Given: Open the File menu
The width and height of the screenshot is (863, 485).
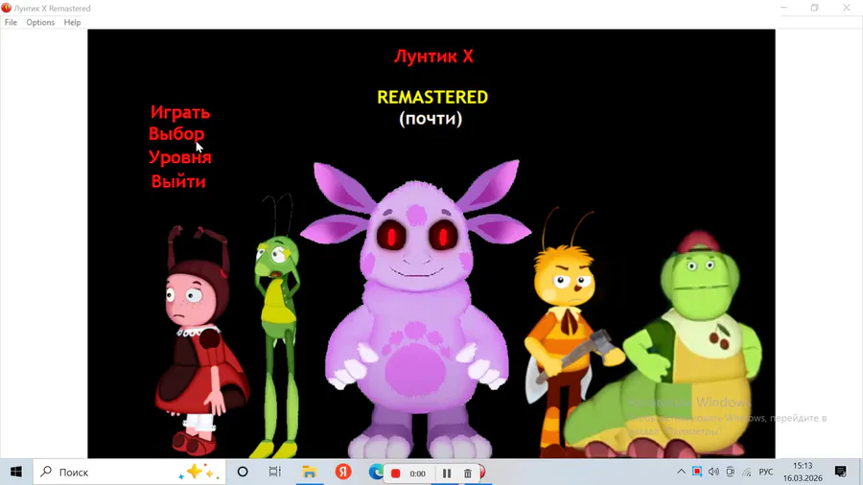Looking at the screenshot, I should [x=11, y=23].
